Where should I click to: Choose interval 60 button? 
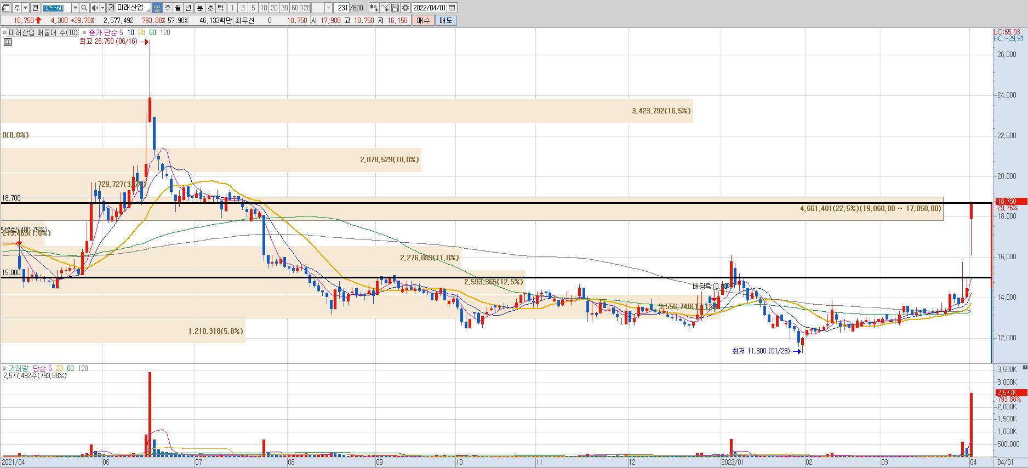[x=295, y=8]
